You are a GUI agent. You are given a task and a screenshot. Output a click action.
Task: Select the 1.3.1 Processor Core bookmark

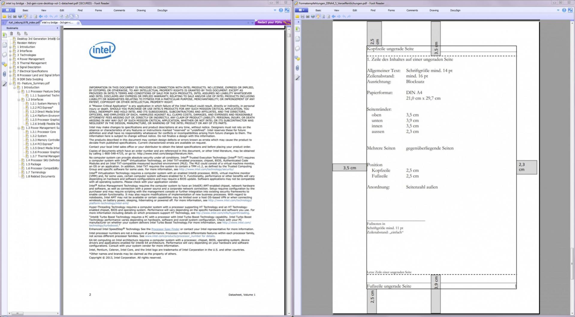(43, 132)
